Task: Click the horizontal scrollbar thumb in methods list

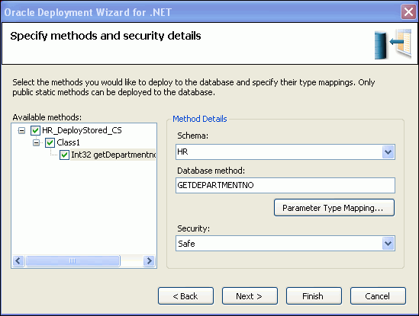Action: pyautogui.click(x=73, y=260)
